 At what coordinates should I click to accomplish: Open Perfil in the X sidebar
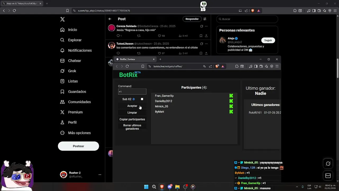click(x=68, y=122)
